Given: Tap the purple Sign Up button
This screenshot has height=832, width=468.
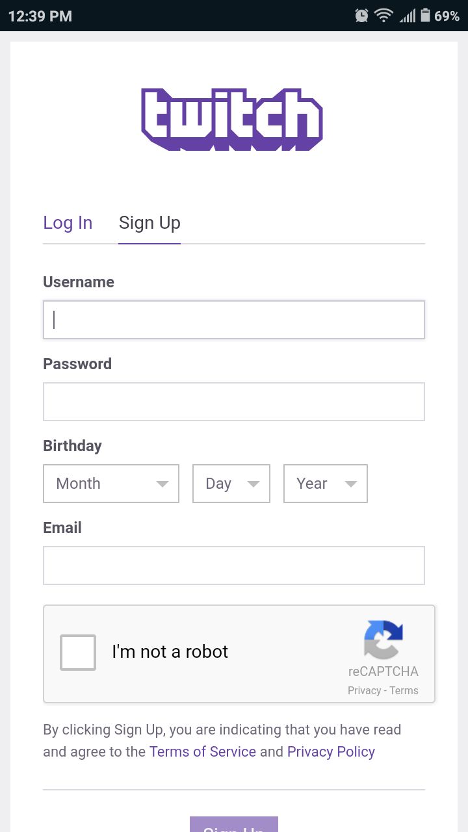Looking at the screenshot, I should (234, 824).
